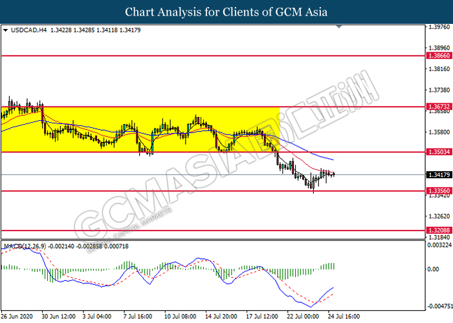Click the current price tag 1.34179
Image resolution: width=453 pixels, height=323 pixels.
click(439, 175)
